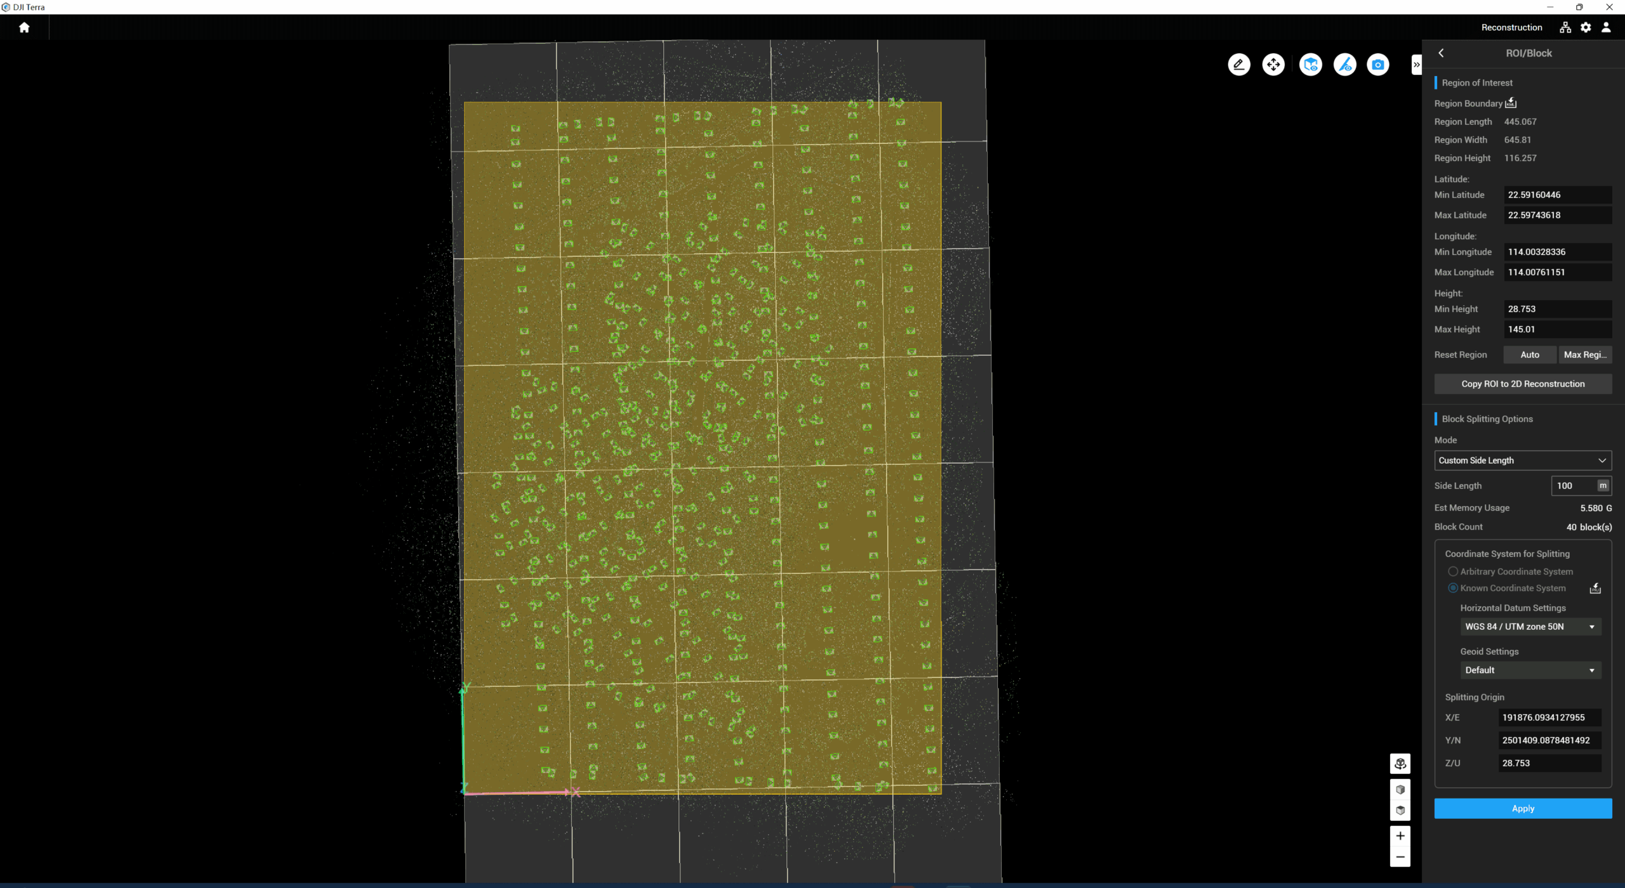Select Arbitrary Coordinate System radio
1625x888 pixels.
click(1453, 571)
